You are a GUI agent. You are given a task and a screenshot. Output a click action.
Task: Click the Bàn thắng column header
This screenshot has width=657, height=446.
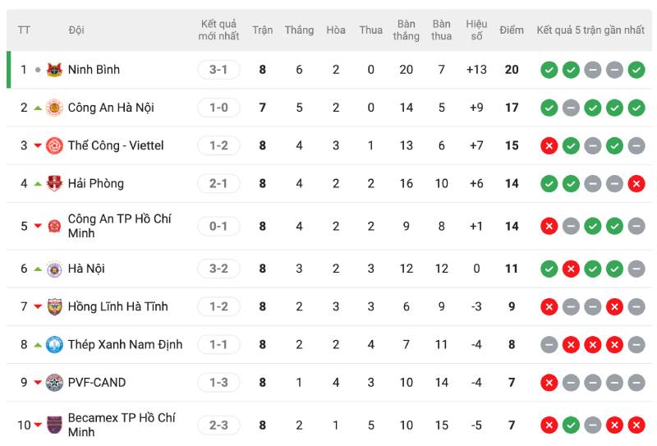(x=406, y=30)
